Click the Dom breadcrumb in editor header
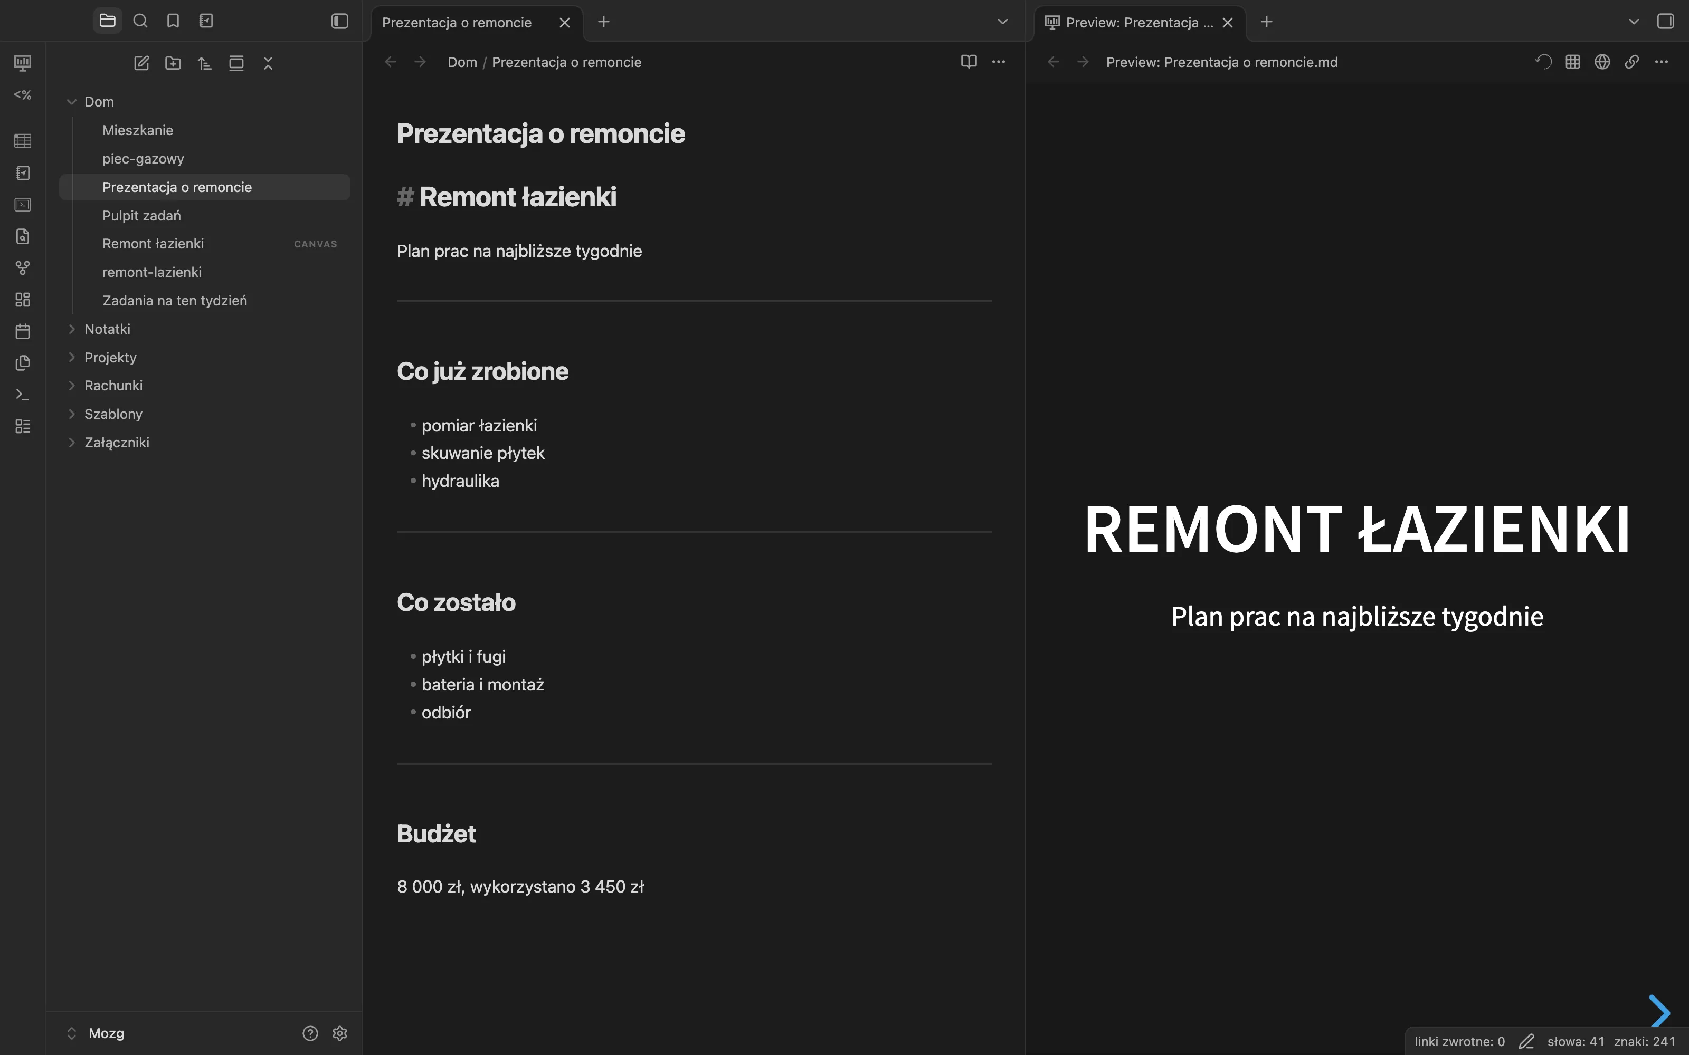Image resolution: width=1689 pixels, height=1055 pixels. (462, 62)
